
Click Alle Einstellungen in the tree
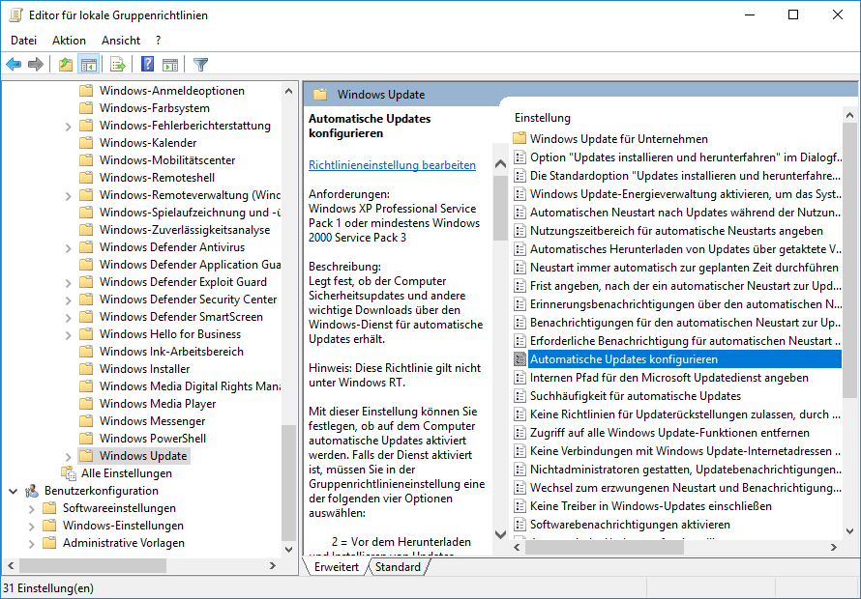point(126,472)
